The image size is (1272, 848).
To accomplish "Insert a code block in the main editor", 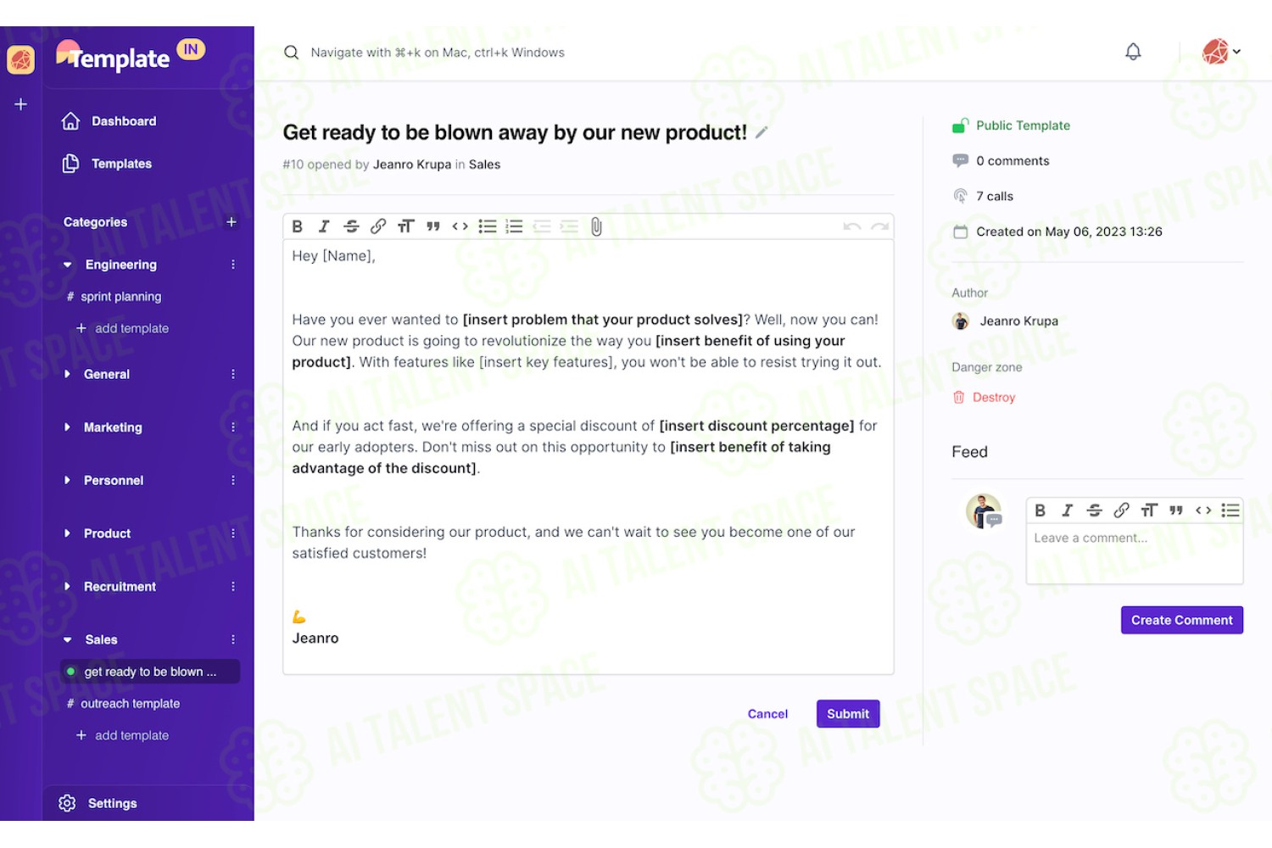I will tap(460, 226).
